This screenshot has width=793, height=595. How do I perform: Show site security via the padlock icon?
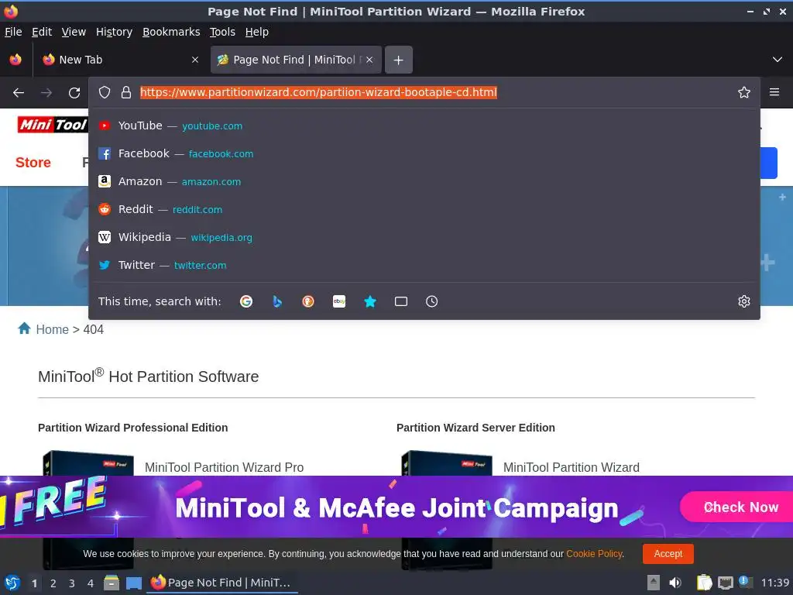coord(126,93)
